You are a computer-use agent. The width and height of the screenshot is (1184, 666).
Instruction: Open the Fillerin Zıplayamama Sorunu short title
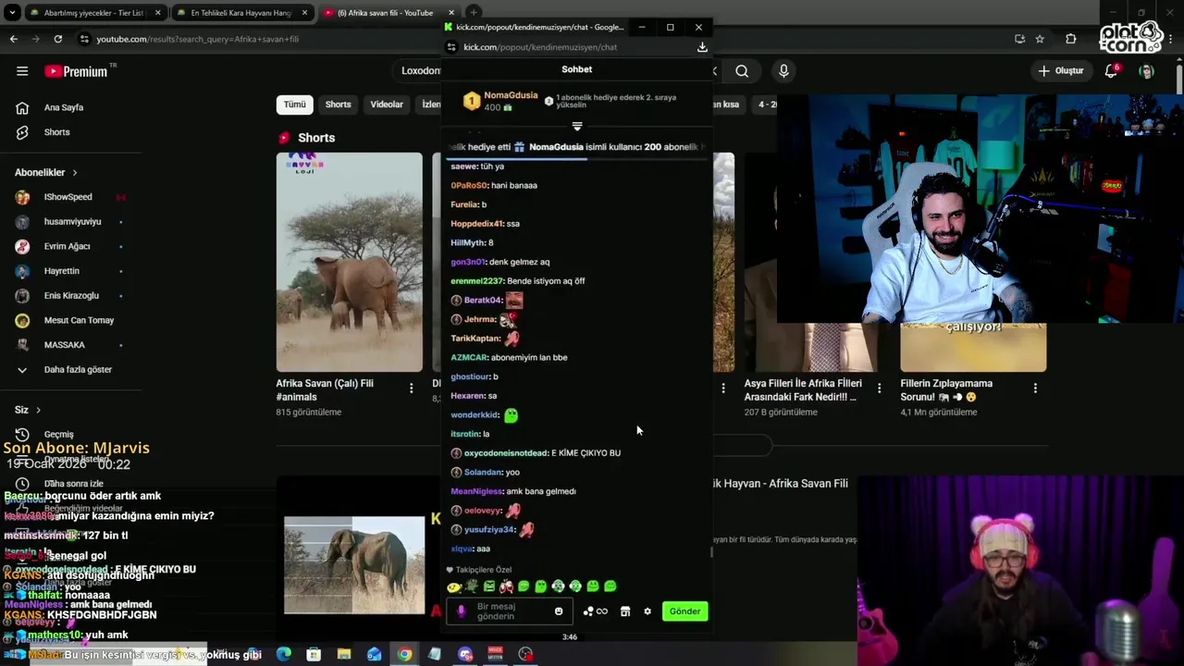point(946,389)
